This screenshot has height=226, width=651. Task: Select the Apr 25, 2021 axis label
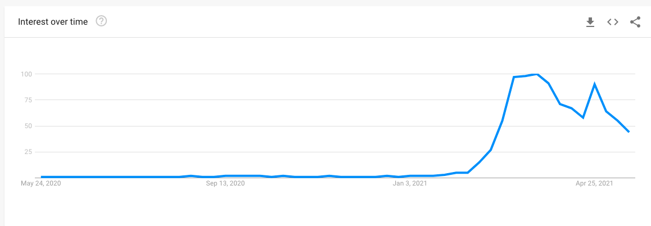[x=594, y=183]
